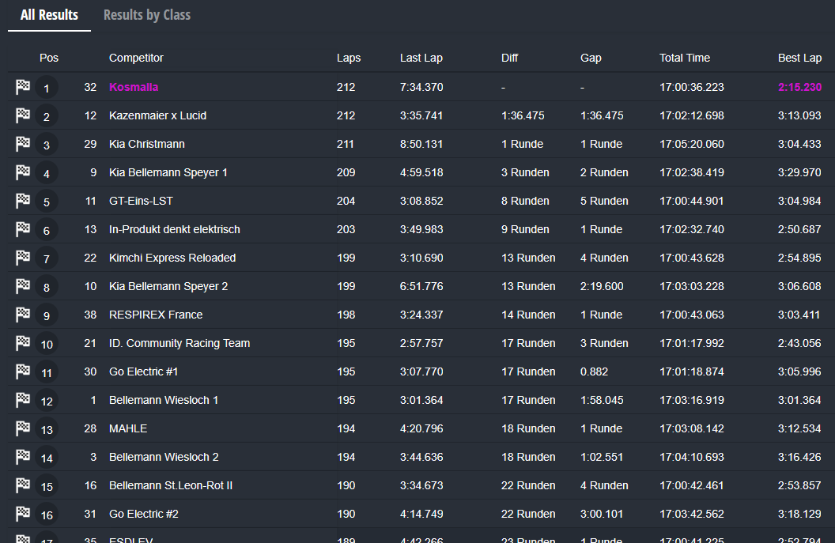Click Kosmalla's best lap time 2:15.230
The height and width of the screenshot is (543, 835).
point(799,87)
